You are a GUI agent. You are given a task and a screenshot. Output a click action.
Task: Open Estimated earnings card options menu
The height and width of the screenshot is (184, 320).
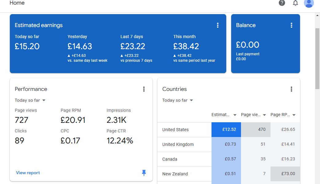[218, 25]
